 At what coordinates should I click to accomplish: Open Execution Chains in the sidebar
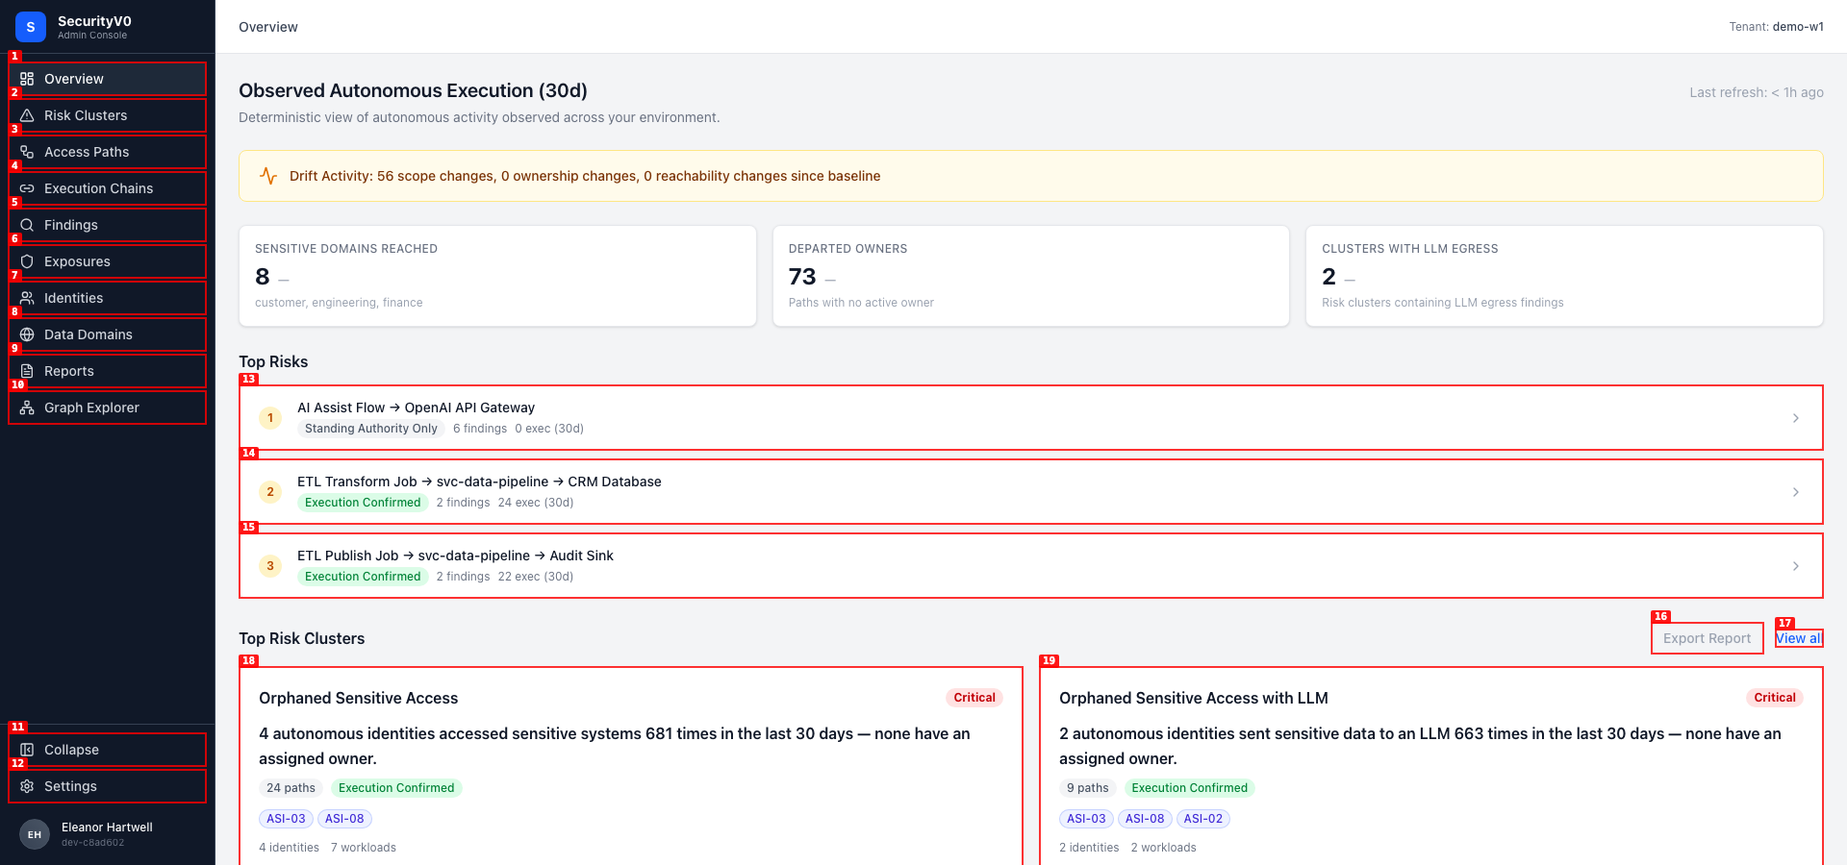pyautogui.click(x=108, y=188)
